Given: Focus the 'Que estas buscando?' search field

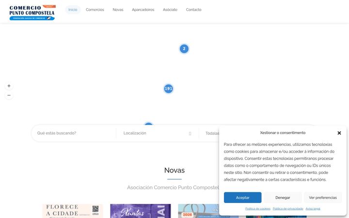Looking at the screenshot, I should [x=74, y=133].
